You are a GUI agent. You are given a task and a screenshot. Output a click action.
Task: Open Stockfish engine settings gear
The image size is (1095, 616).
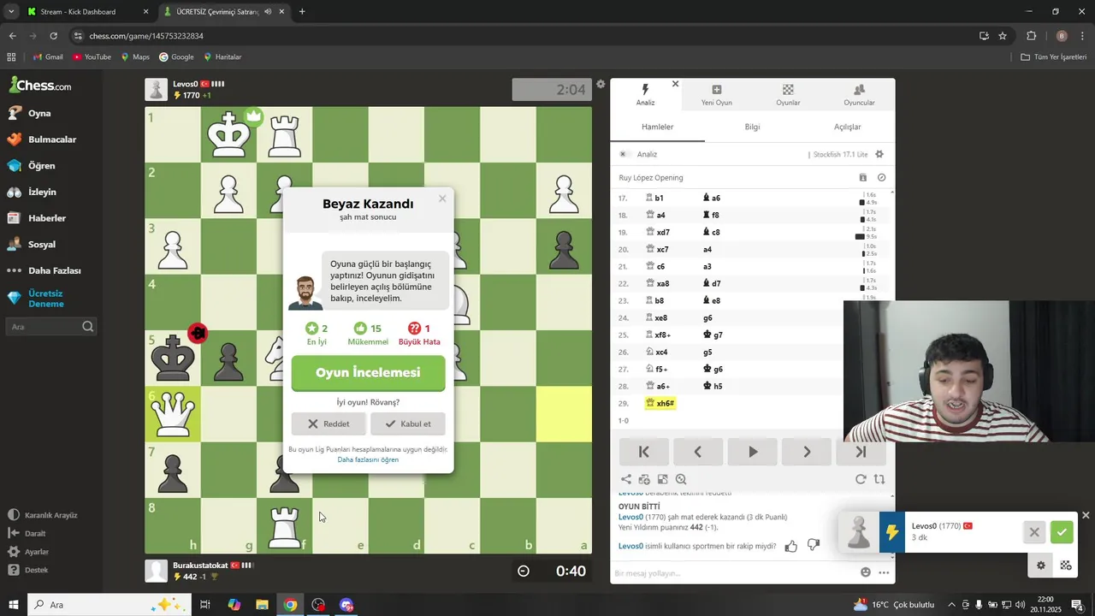[879, 155]
